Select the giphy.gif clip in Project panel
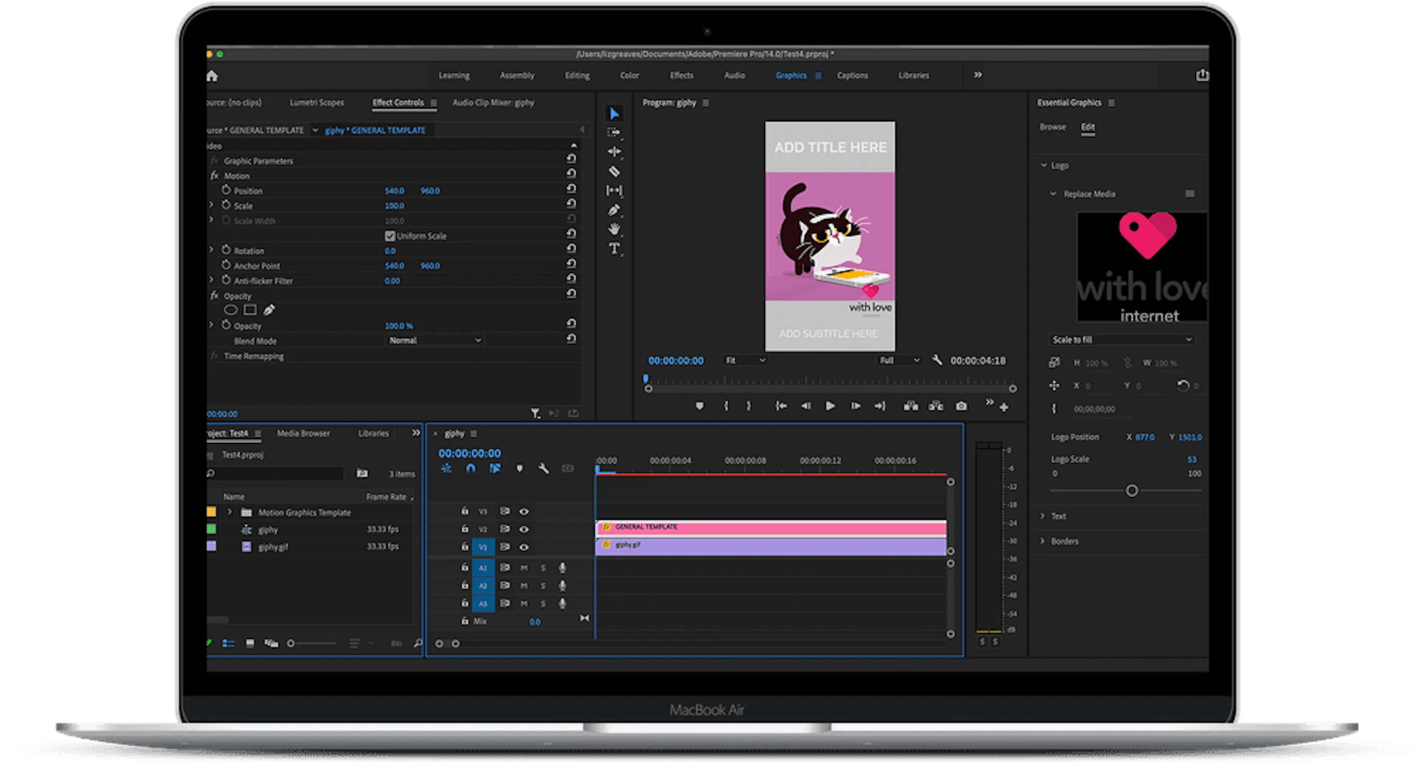This screenshot has width=1415, height=763. [x=273, y=547]
